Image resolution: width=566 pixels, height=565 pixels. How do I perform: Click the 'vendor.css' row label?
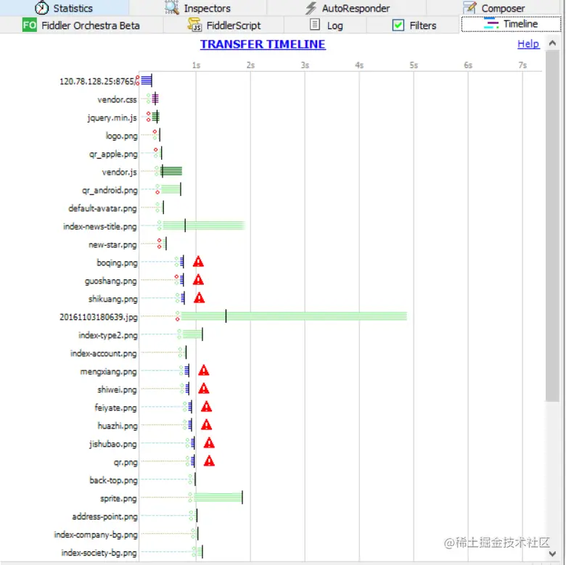(117, 99)
